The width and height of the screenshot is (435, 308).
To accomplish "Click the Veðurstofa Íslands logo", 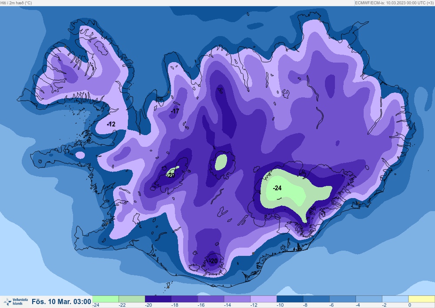I will point(16,301).
